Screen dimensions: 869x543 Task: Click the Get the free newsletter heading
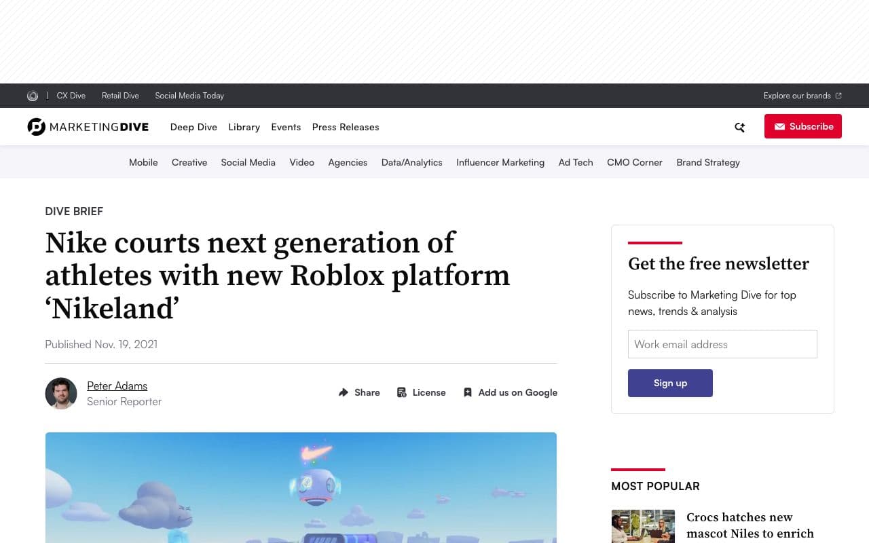pyautogui.click(x=718, y=263)
